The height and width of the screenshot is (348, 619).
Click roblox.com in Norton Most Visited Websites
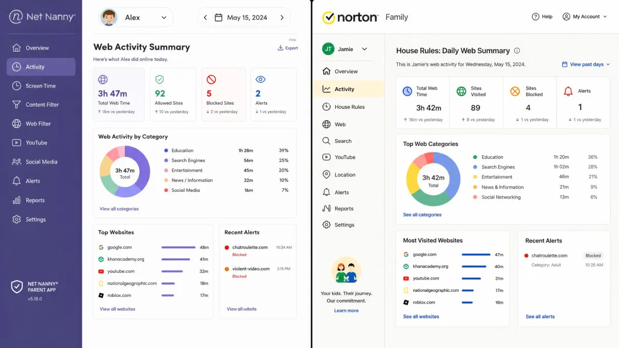[424, 303]
